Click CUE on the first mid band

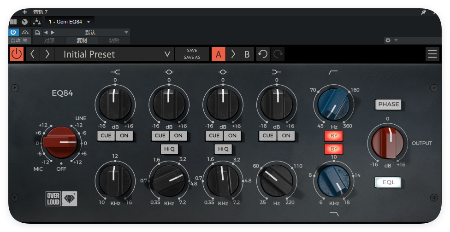pos(160,136)
